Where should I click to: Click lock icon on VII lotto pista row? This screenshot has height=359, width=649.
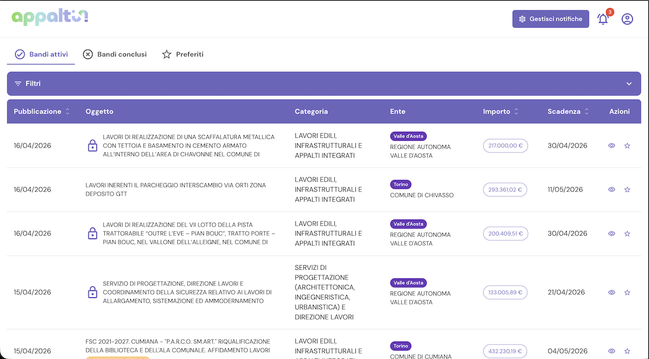click(92, 234)
